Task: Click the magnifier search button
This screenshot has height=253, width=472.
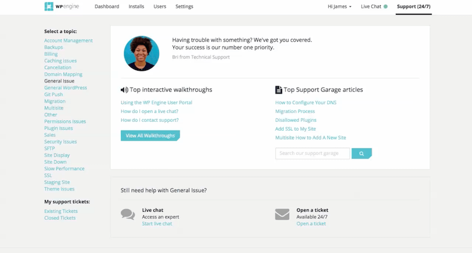Action: click(362, 154)
